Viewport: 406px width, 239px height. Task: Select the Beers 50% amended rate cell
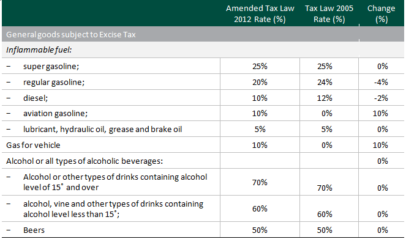point(260,230)
